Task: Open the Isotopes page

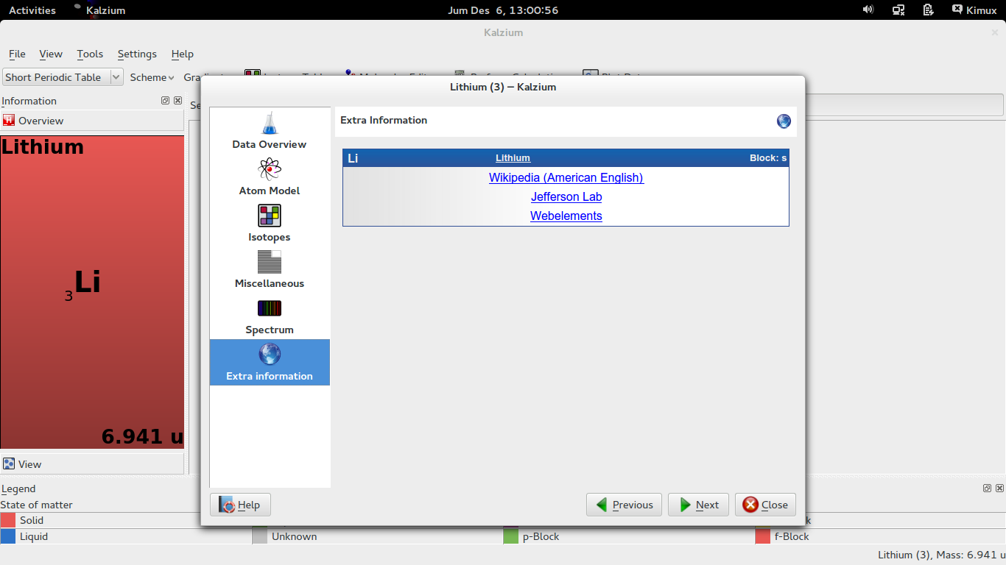Action: pyautogui.click(x=270, y=223)
